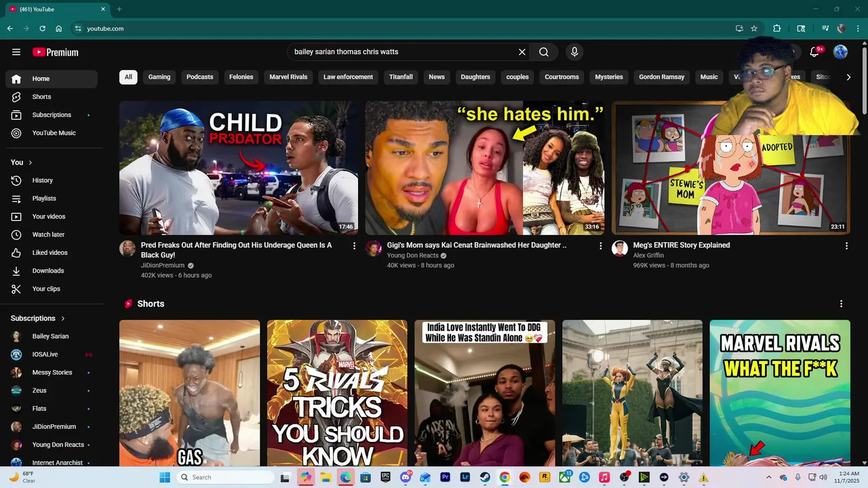Go to Home in the sidebar
Viewport: 868px width, 488px height.
[52, 79]
